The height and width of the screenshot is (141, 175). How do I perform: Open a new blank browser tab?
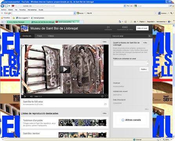[x=82, y=22]
